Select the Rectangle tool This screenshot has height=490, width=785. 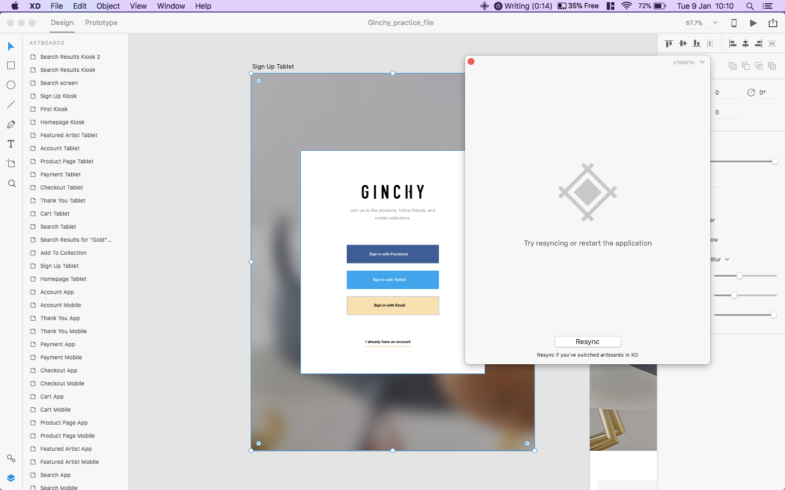11,65
